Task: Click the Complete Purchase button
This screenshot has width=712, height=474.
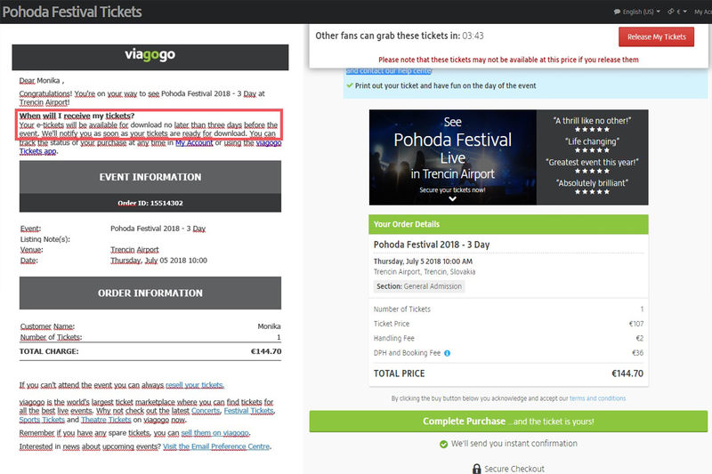Action: (508, 422)
